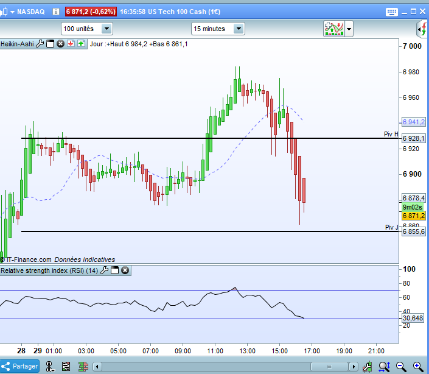The height and width of the screenshot is (374, 429).
Task: Click the Partager share button
Action: click(x=19, y=366)
